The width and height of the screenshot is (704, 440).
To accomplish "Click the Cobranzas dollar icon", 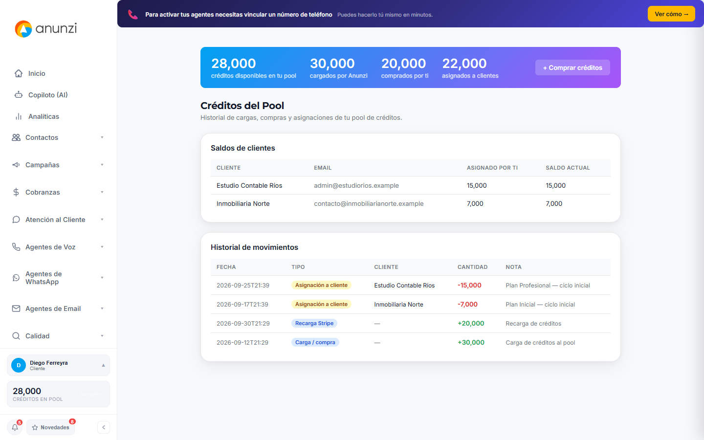I will 16,192.
